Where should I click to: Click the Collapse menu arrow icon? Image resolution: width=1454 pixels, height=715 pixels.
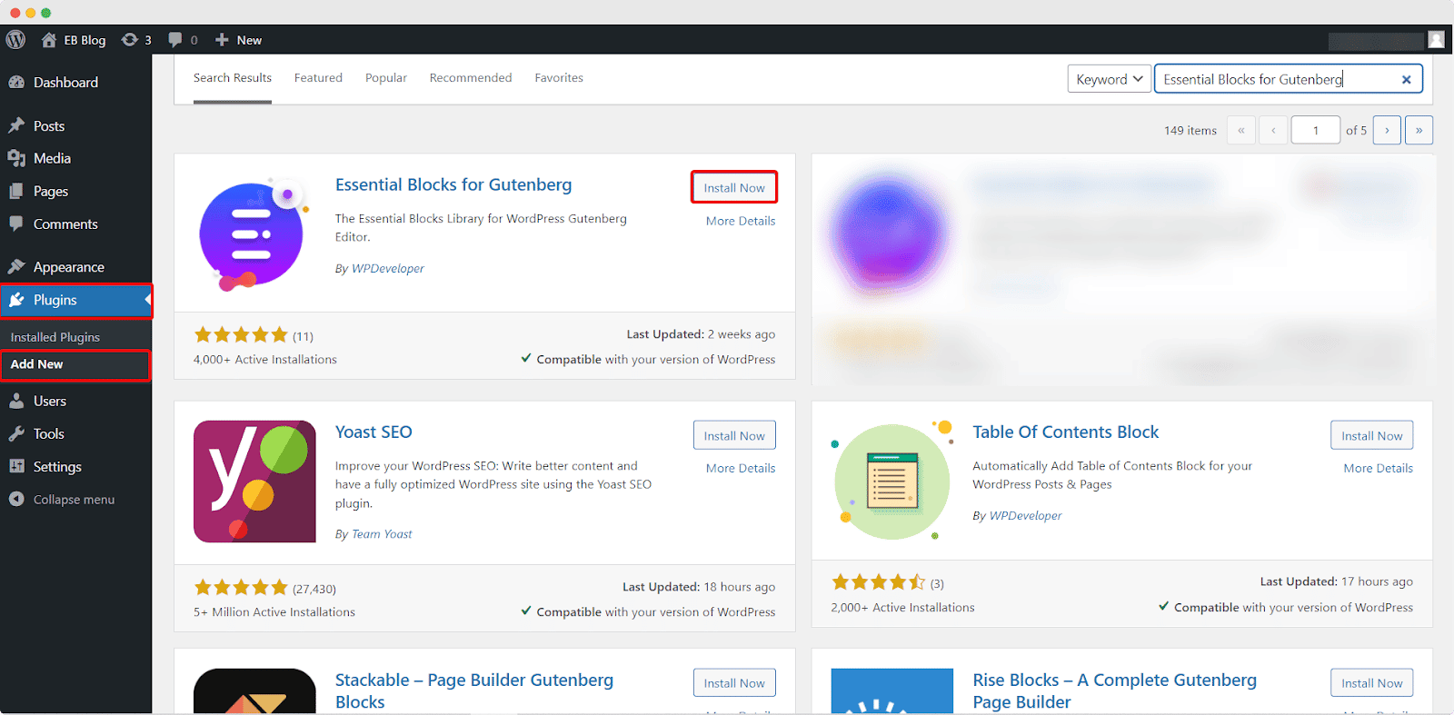(x=16, y=499)
